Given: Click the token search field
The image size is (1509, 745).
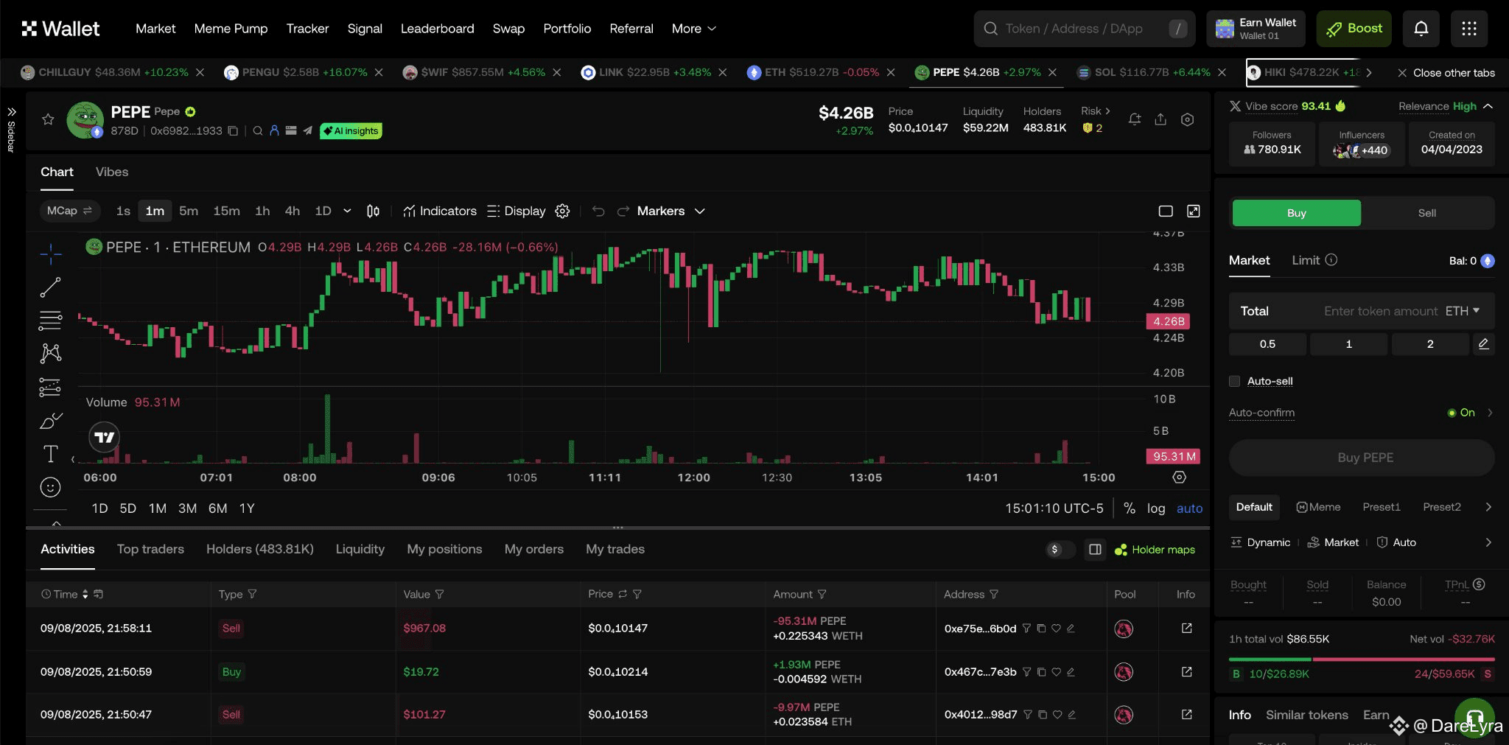Looking at the screenshot, I should [1084, 29].
